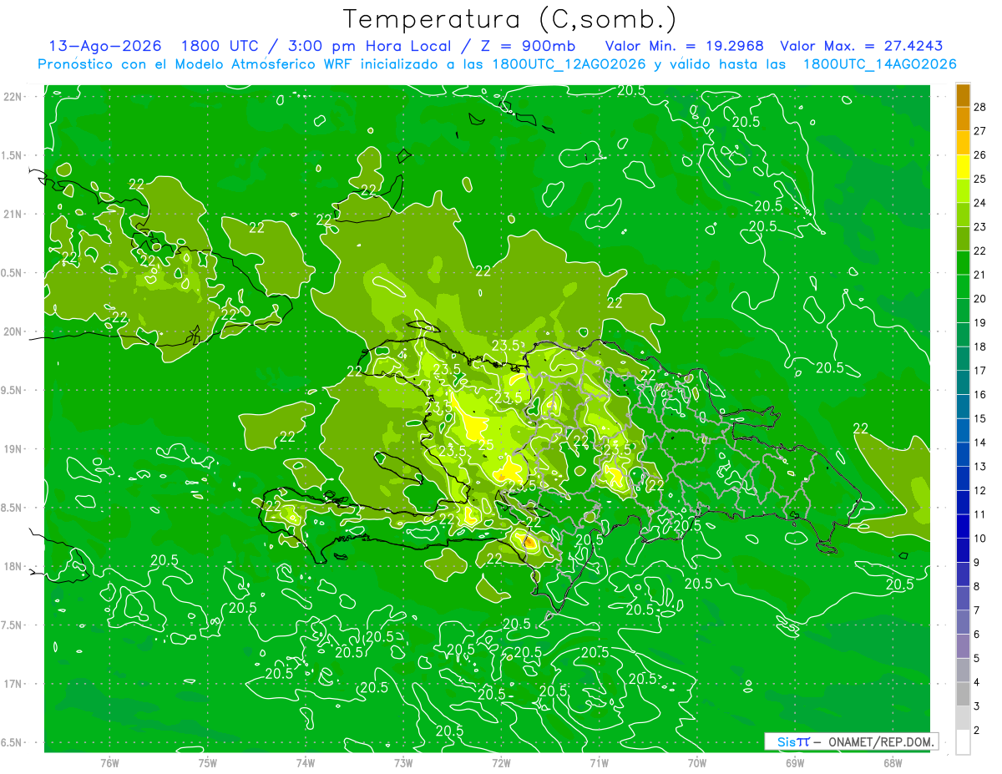Pick the dark blue swatch between 10 and 11
This screenshot has height=774, width=1002.
[x=963, y=527]
